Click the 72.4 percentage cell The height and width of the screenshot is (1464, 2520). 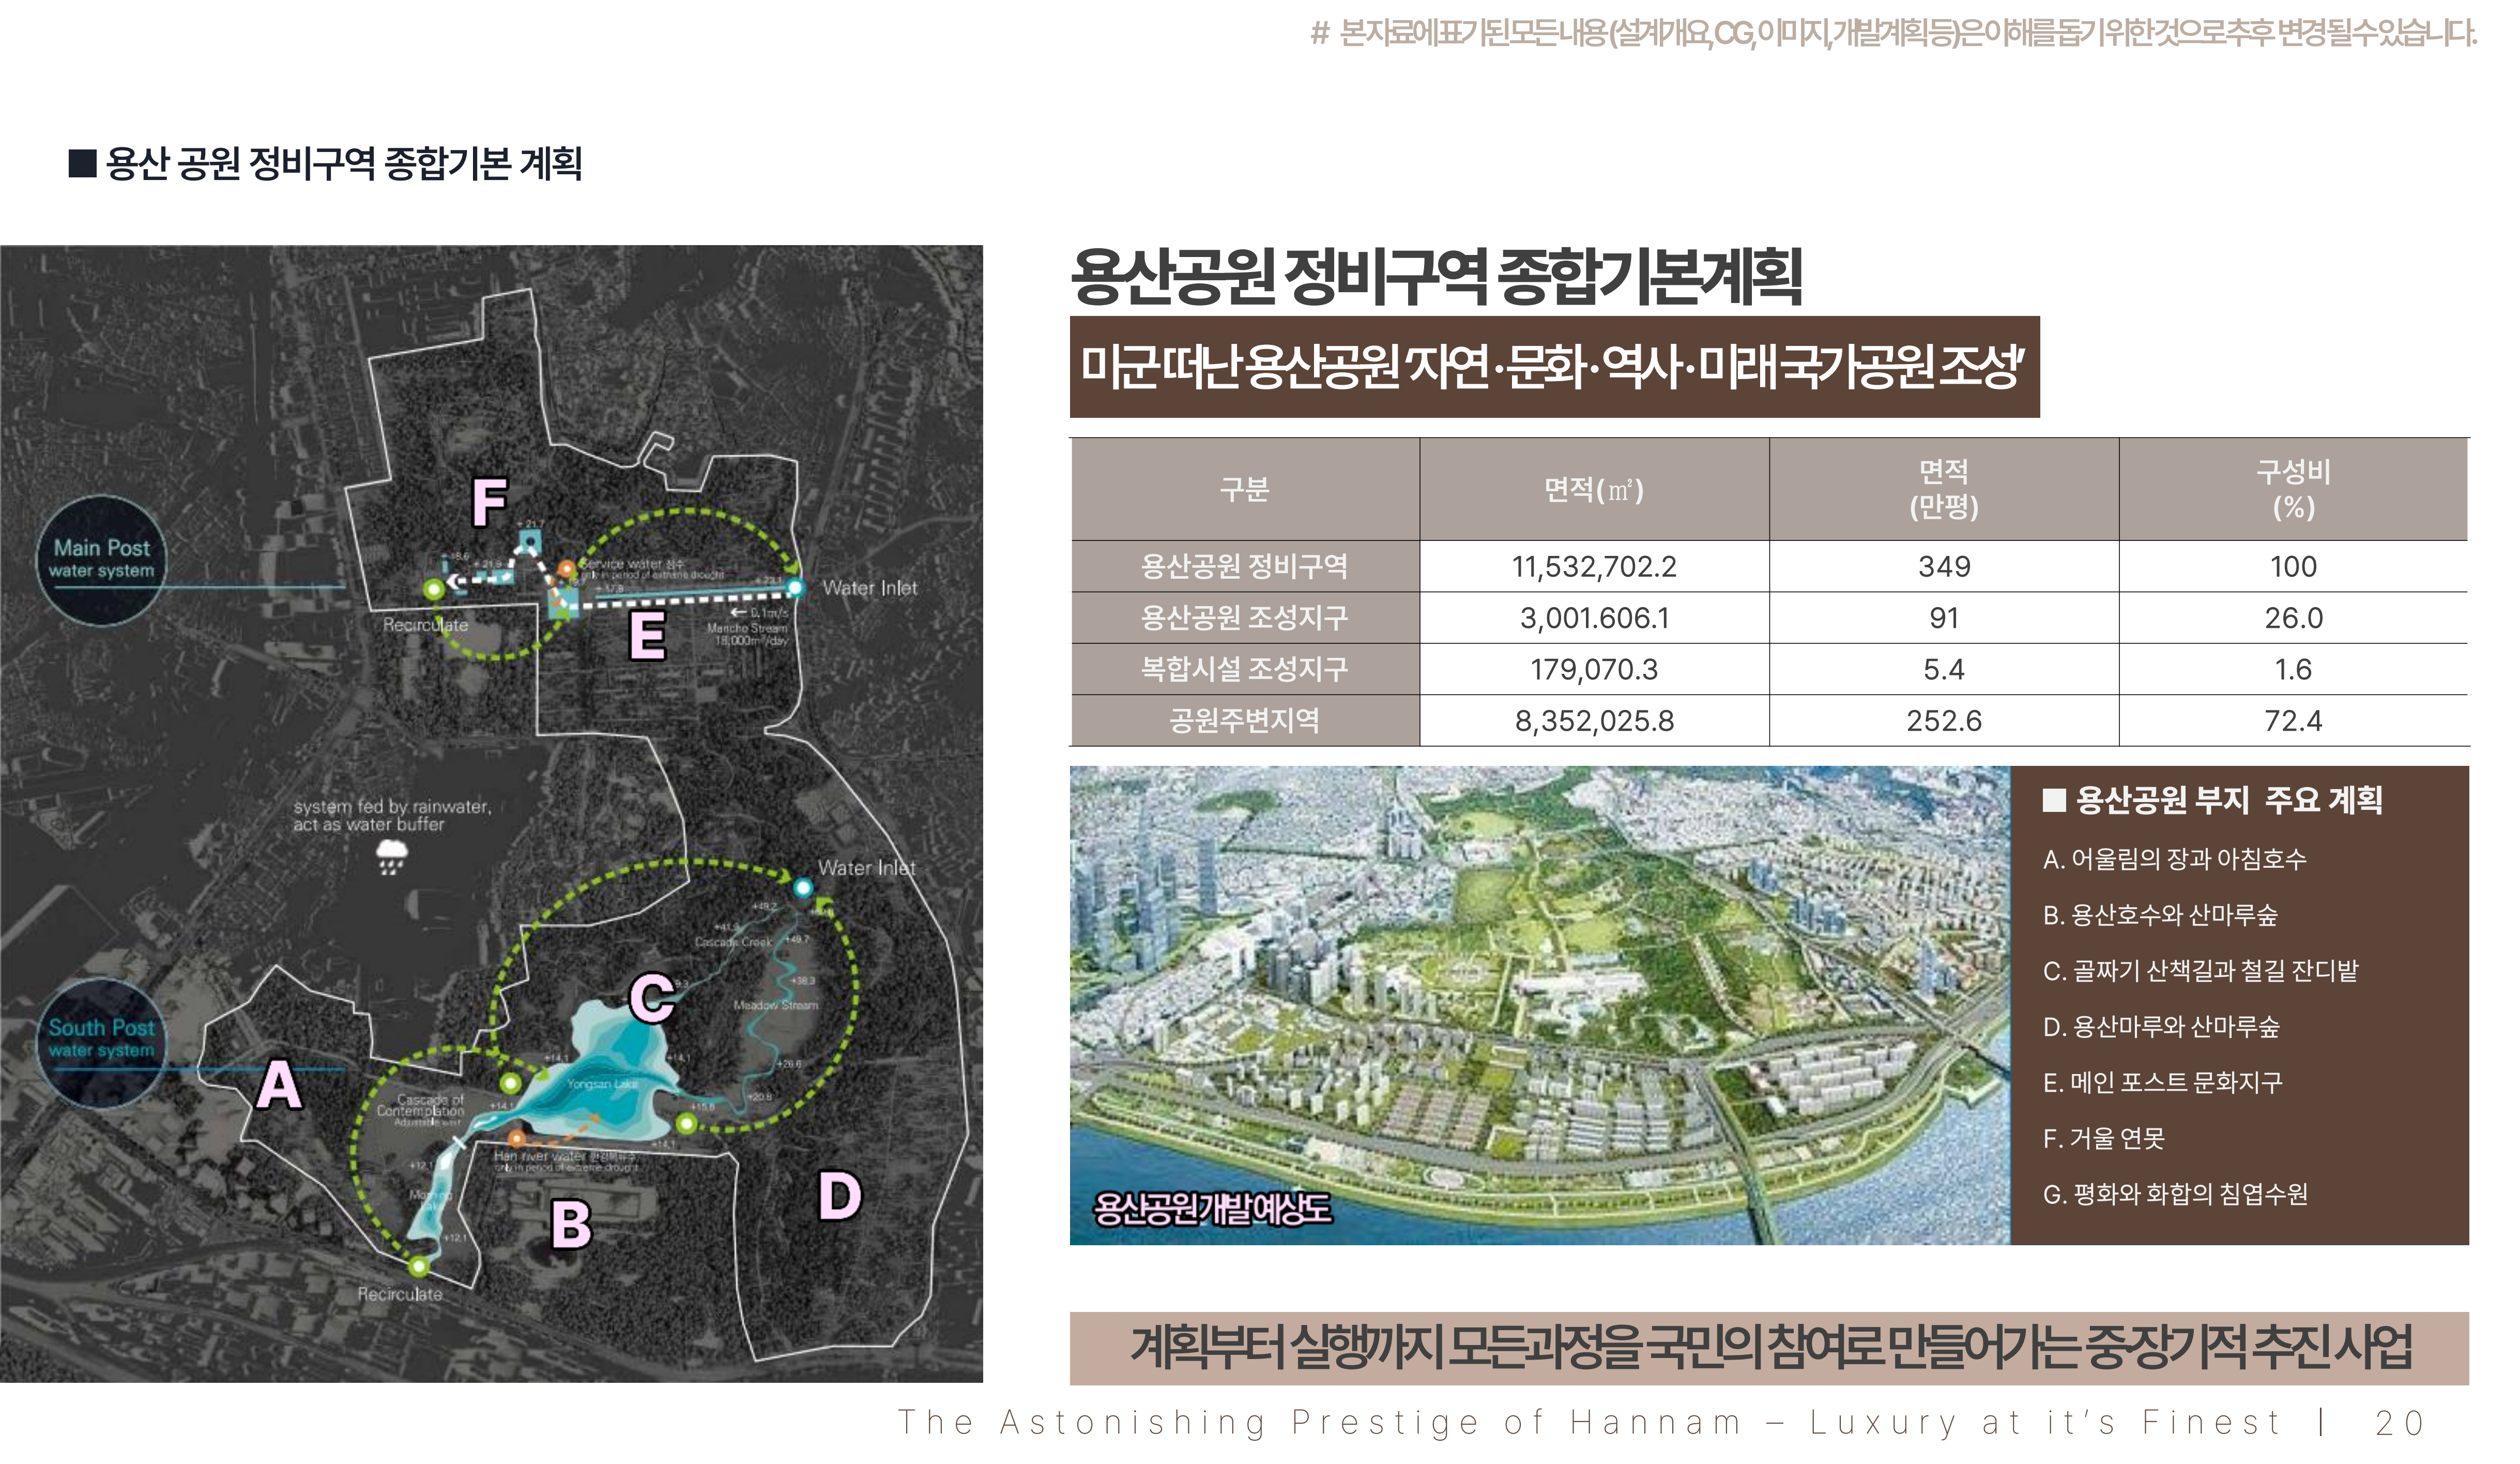(x=2293, y=720)
